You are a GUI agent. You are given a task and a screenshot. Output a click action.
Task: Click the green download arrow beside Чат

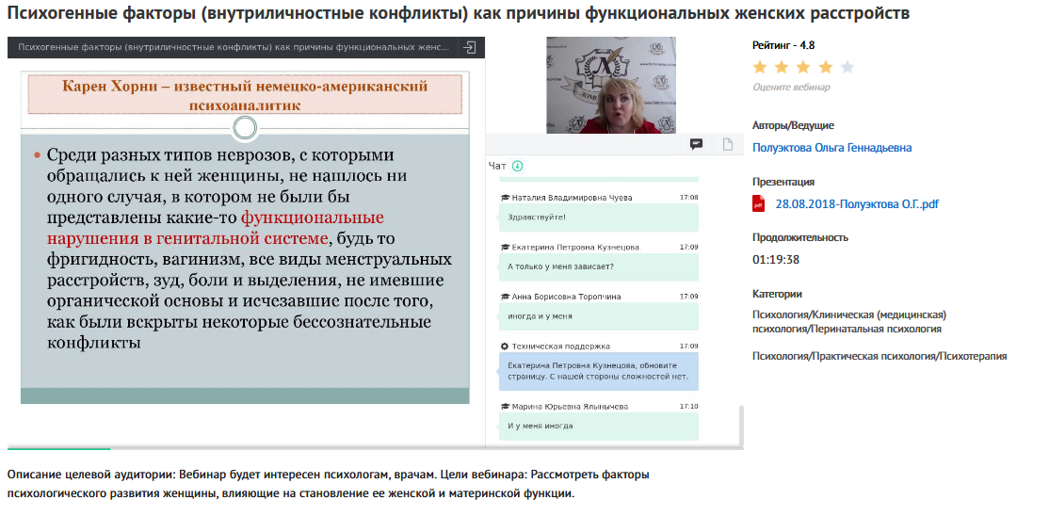pyautogui.click(x=517, y=166)
